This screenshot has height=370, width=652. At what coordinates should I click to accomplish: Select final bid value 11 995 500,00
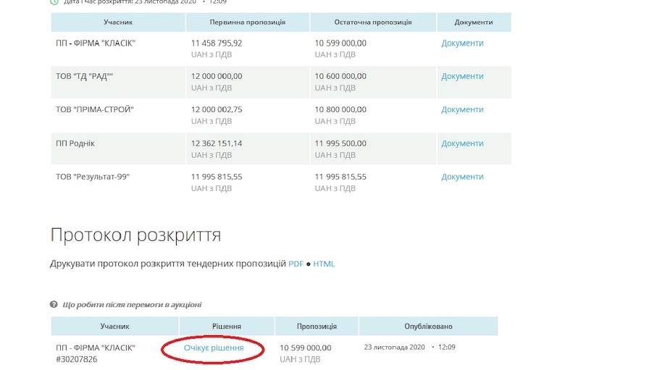click(340, 143)
